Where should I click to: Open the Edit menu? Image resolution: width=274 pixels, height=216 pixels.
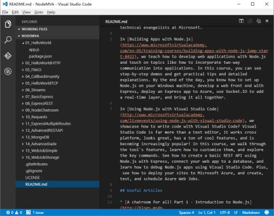tap(15, 12)
